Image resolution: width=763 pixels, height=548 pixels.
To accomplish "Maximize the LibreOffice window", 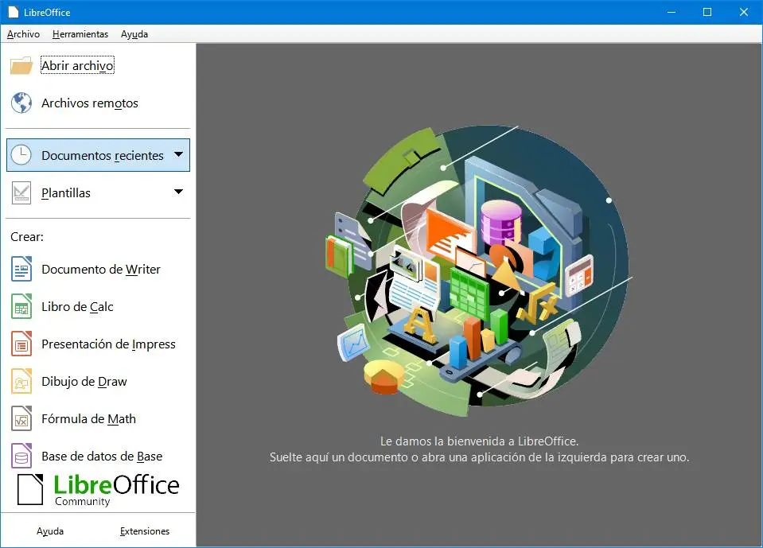I will [x=707, y=12].
